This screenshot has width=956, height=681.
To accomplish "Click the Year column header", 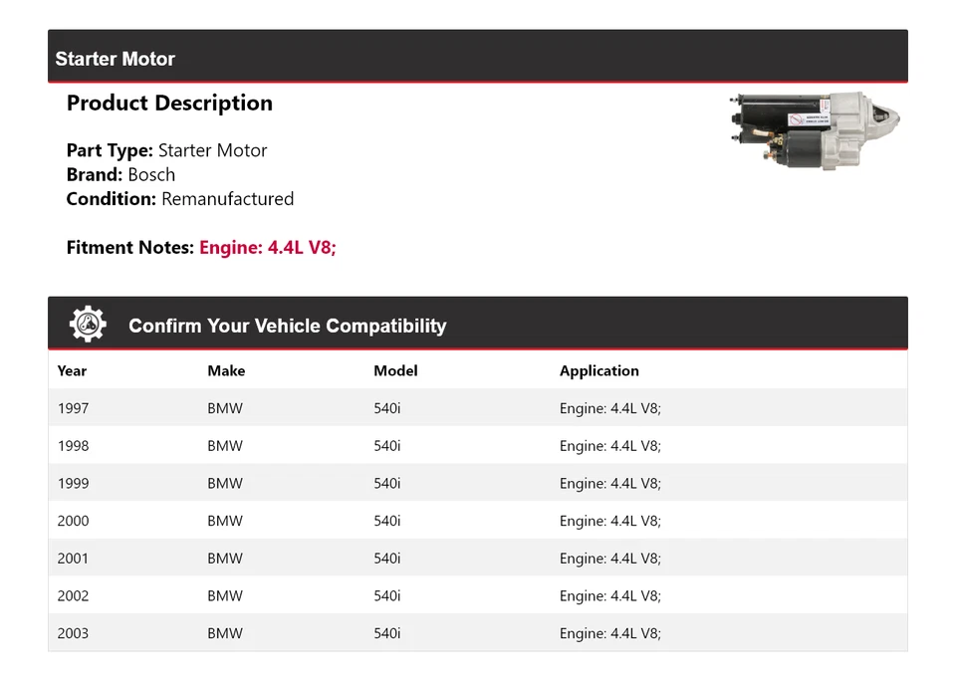I will point(72,370).
